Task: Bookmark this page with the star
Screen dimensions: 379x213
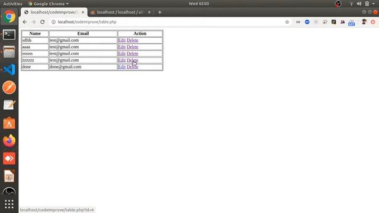Action: (x=287, y=22)
